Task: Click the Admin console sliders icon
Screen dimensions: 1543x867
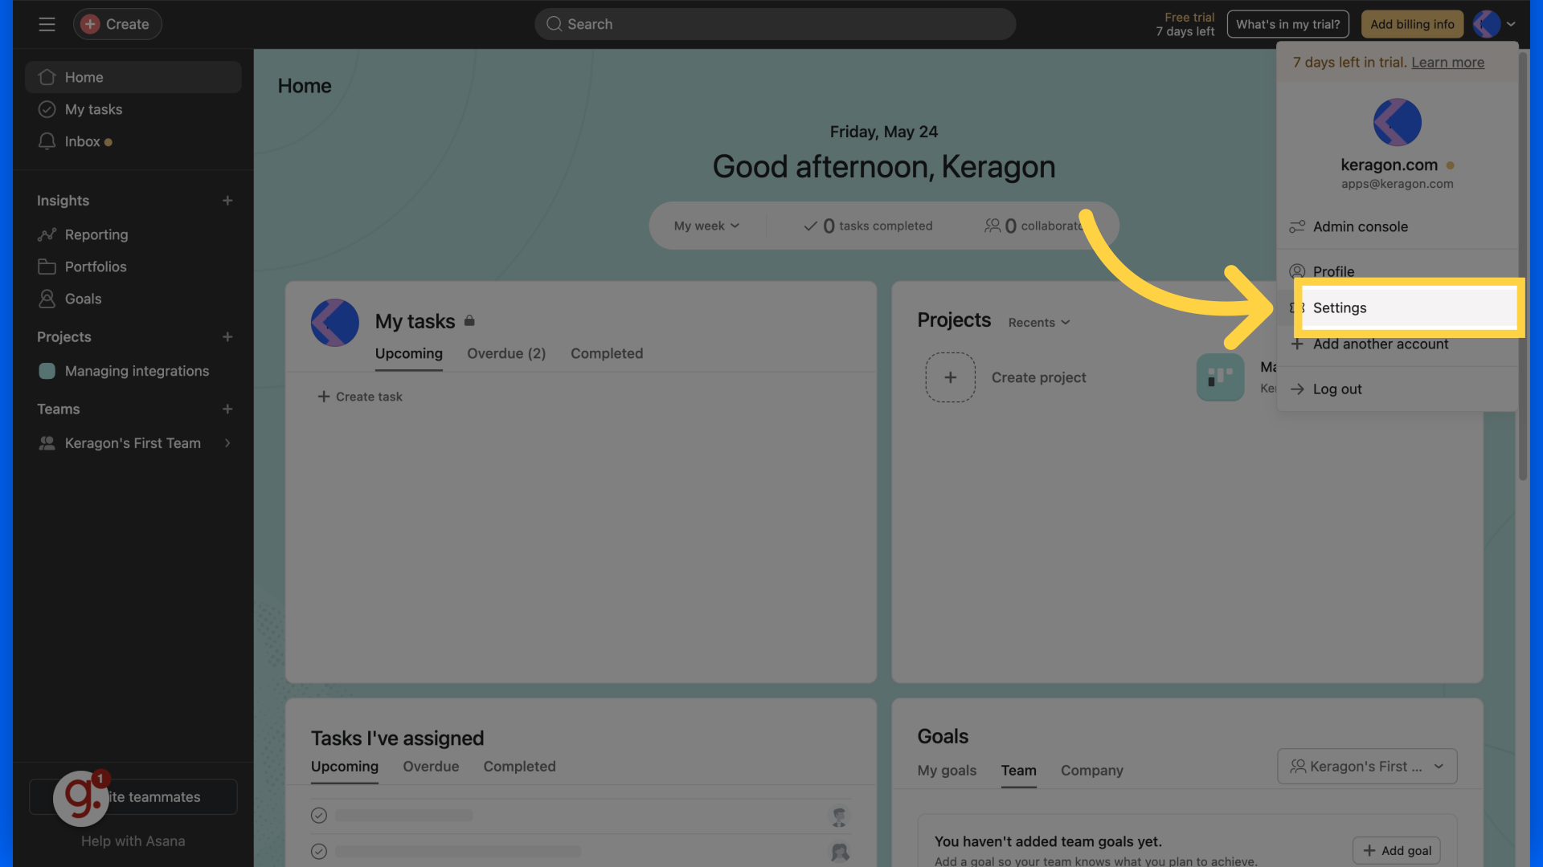Action: [x=1296, y=226]
